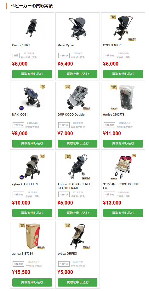Open the Aprica 2202776 packaged stroller image
Viewport: 149px width, 291px height.
coord(123,97)
